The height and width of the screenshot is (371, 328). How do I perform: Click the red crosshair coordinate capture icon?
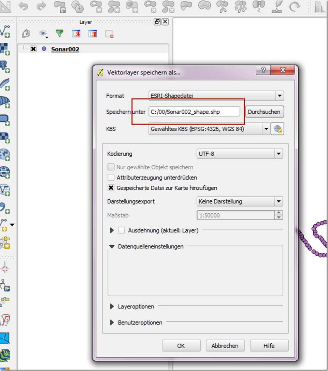point(5,268)
